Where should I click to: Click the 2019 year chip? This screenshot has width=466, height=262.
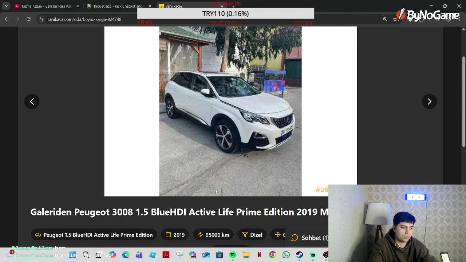tap(175, 235)
